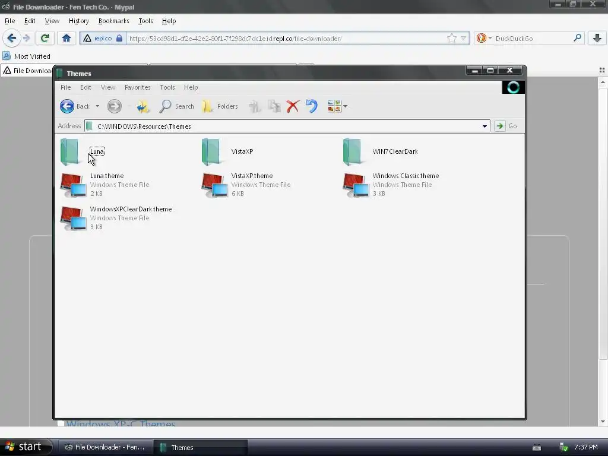This screenshot has width=608, height=456.
Task: Click the search magnifier in Mypal
Action: coord(577,38)
